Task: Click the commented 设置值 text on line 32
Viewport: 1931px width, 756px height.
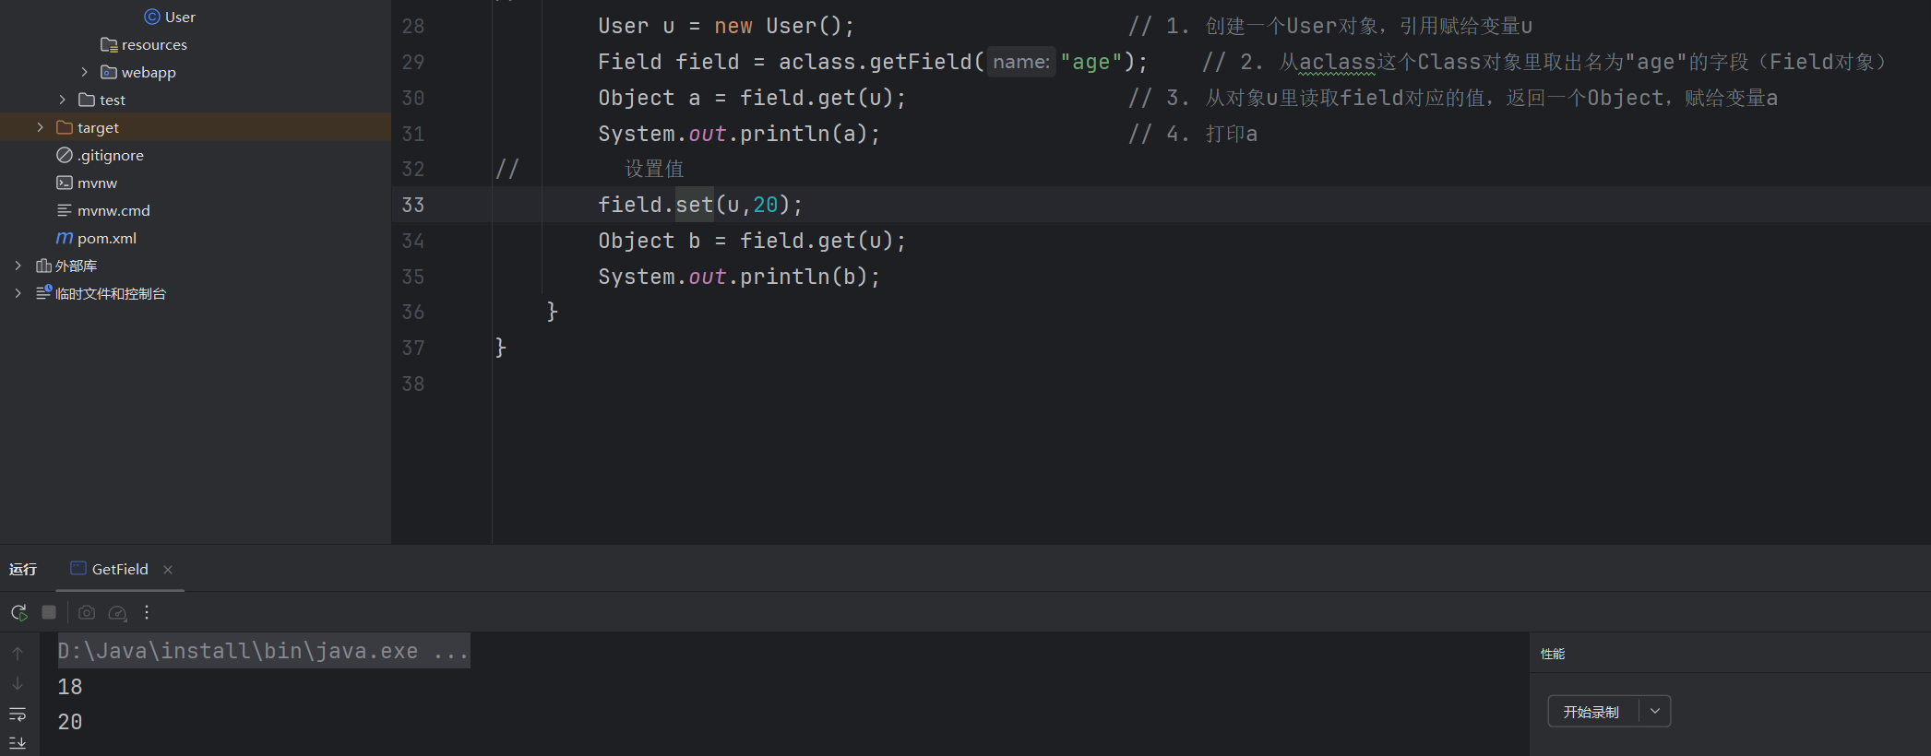Action: pos(654,169)
